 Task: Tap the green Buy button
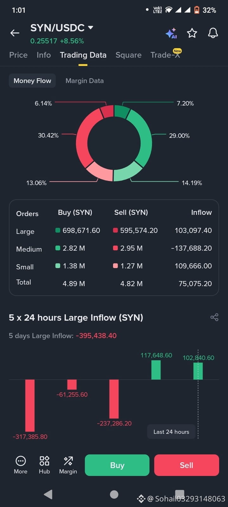[117, 465]
